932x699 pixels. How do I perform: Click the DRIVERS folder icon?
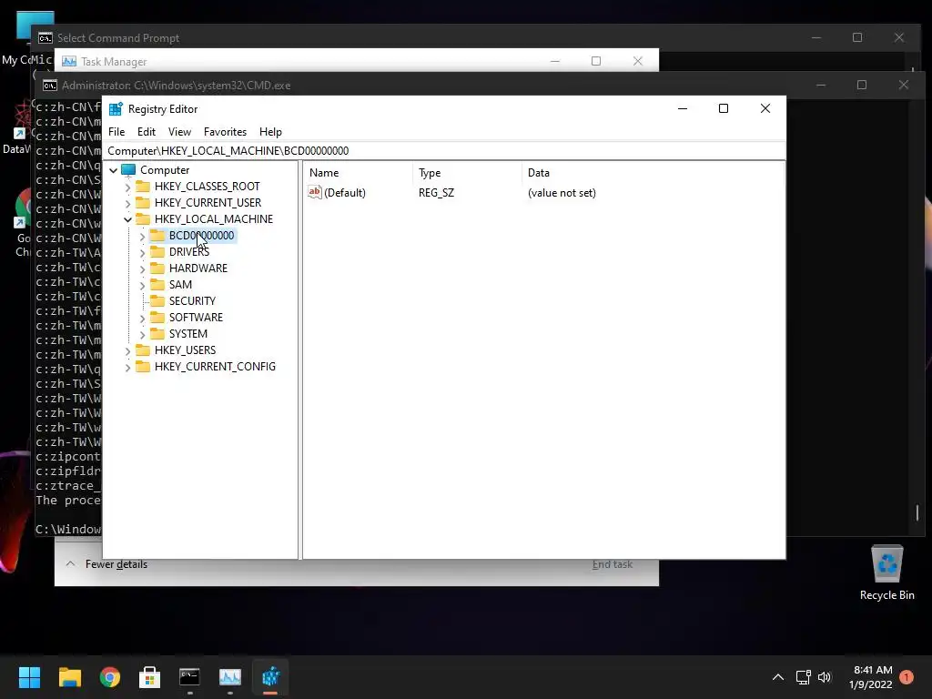pos(157,252)
